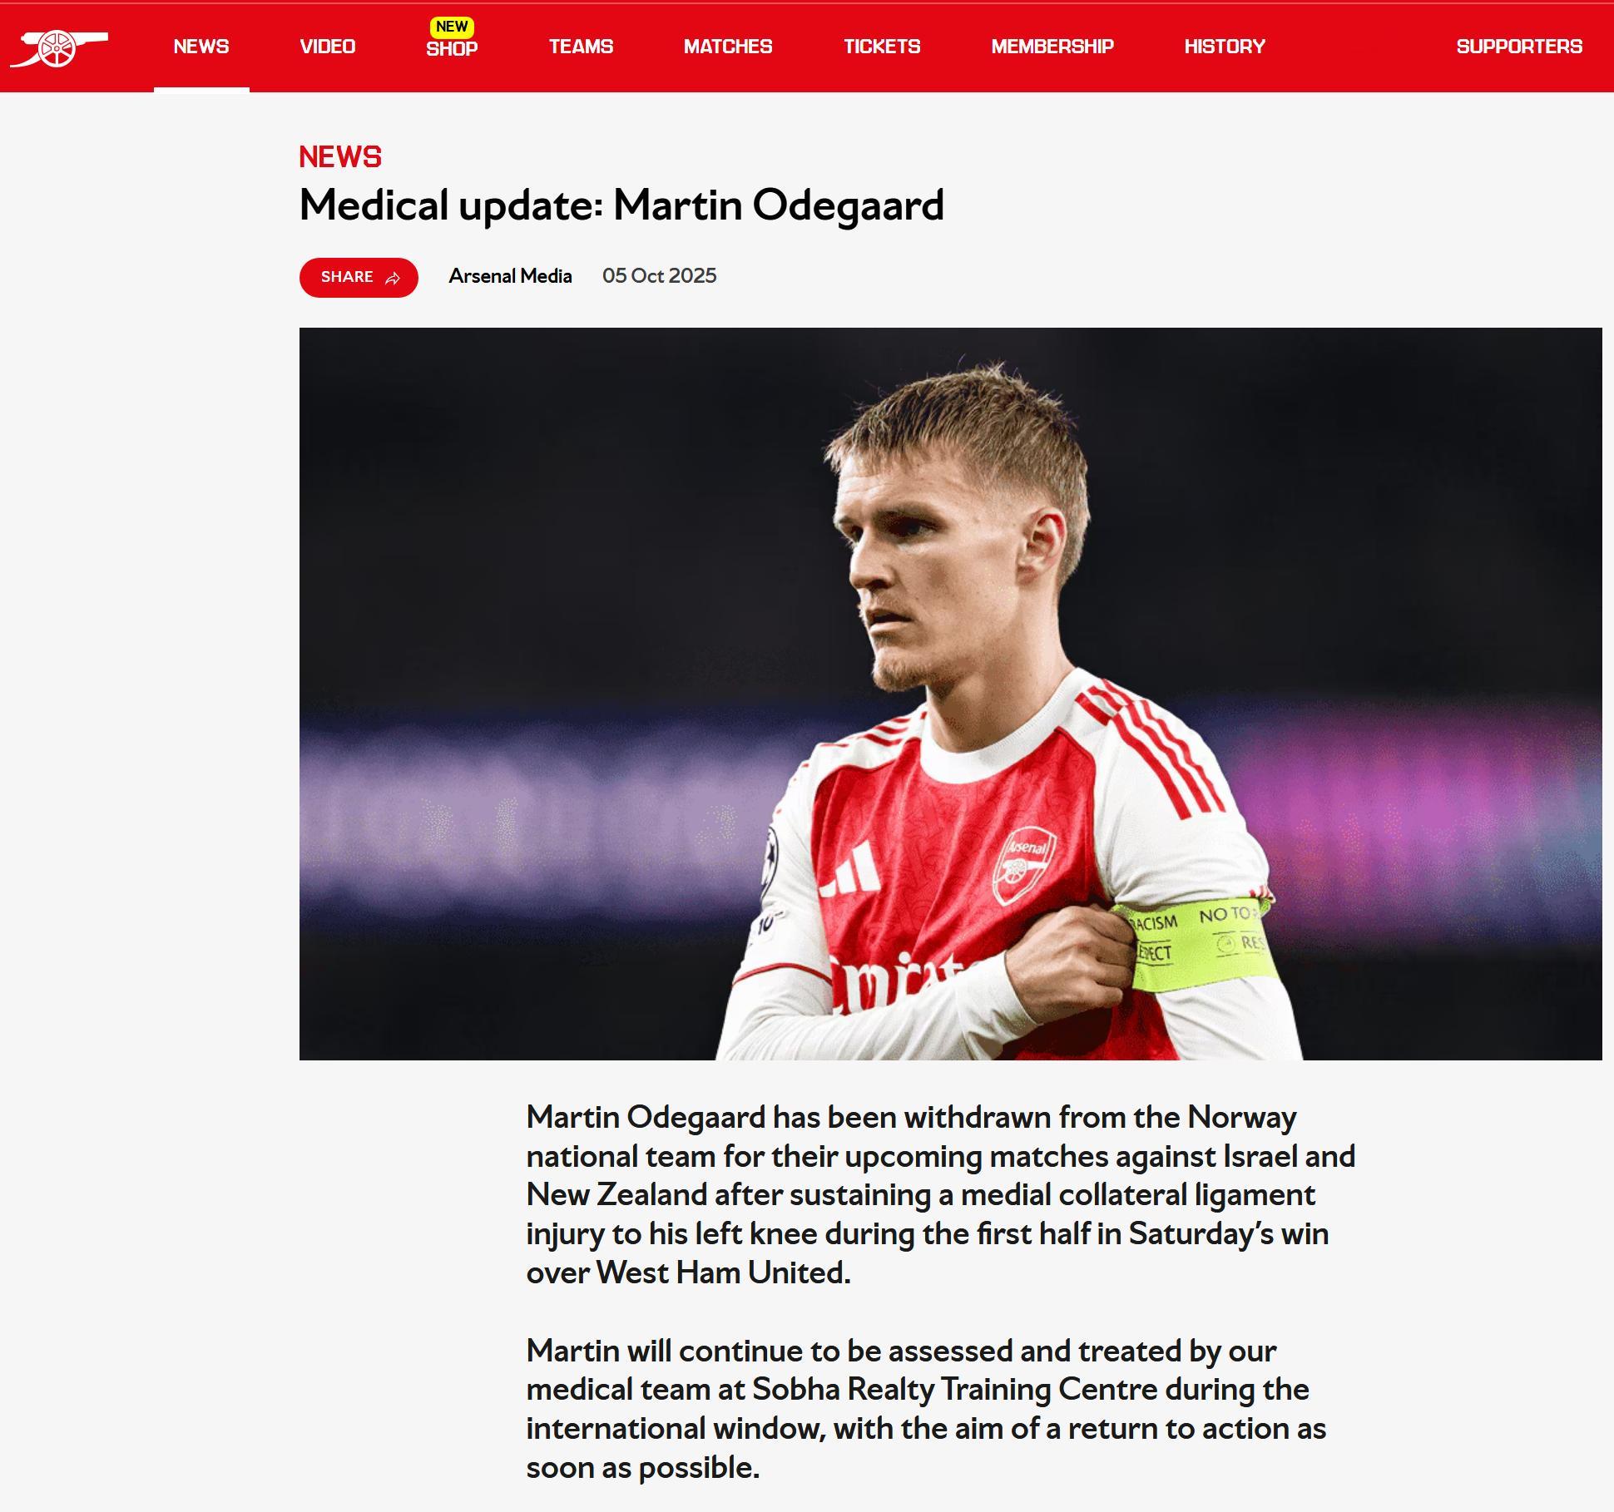Select MATCHES in the navigation bar

coord(728,47)
